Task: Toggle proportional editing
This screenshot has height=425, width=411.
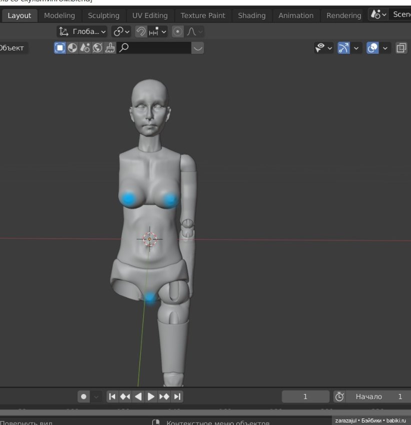Action: coord(178,31)
